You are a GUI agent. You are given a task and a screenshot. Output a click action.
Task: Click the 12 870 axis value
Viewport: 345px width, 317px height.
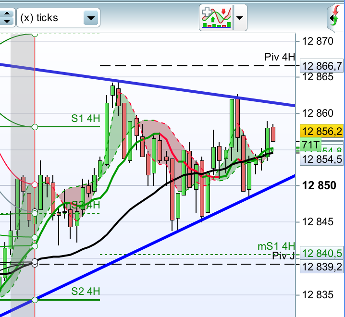(318, 41)
